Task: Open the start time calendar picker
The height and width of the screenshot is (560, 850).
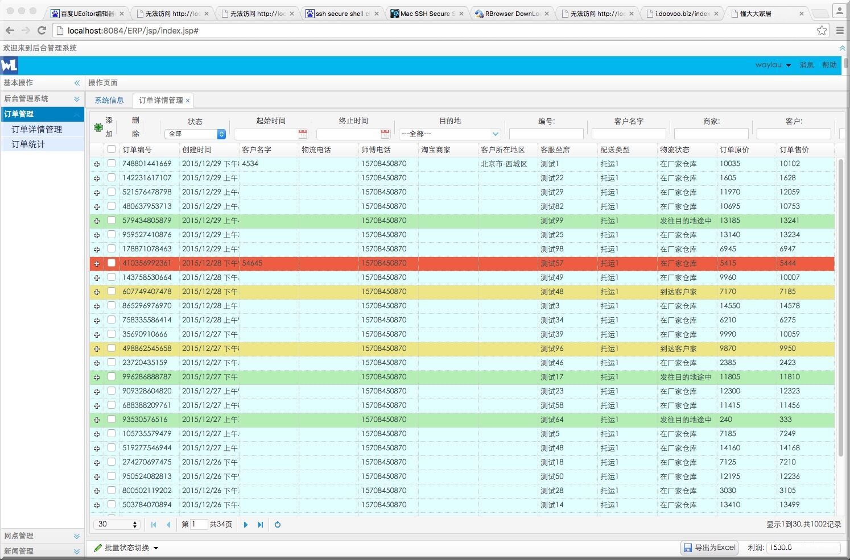Action: [303, 134]
